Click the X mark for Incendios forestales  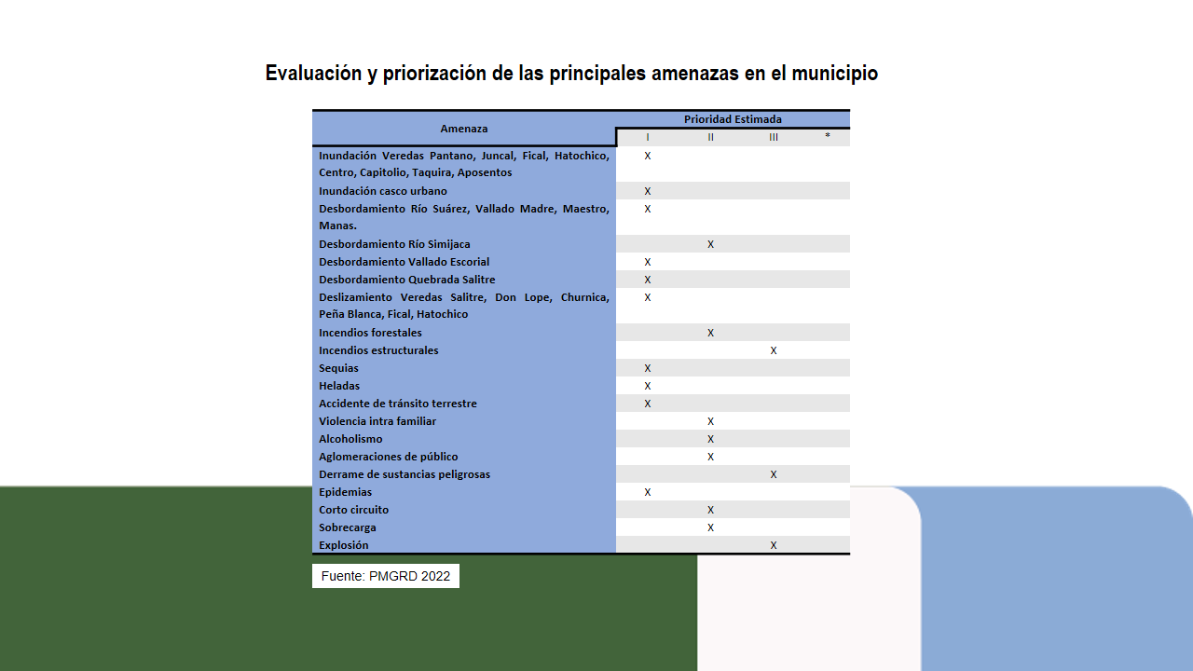tap(710, 333)
